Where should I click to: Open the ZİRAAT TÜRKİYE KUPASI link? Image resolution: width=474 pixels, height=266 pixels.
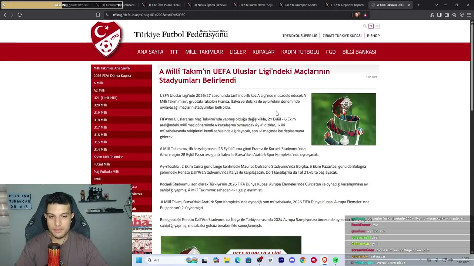point(342,36)
